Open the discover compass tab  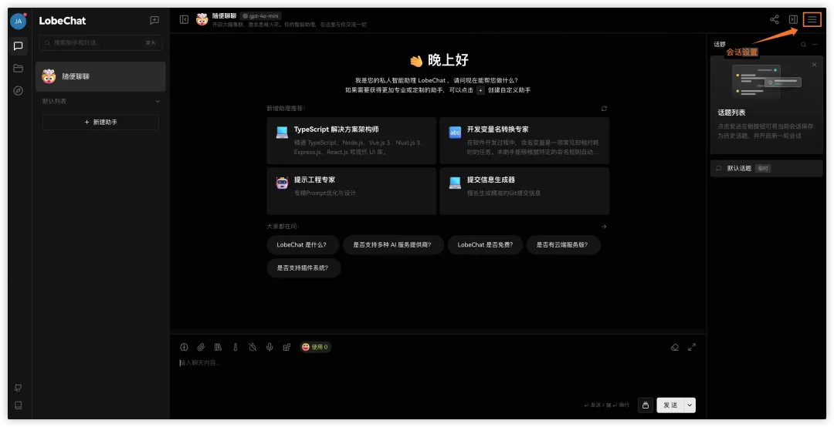(x=18, y=91)
